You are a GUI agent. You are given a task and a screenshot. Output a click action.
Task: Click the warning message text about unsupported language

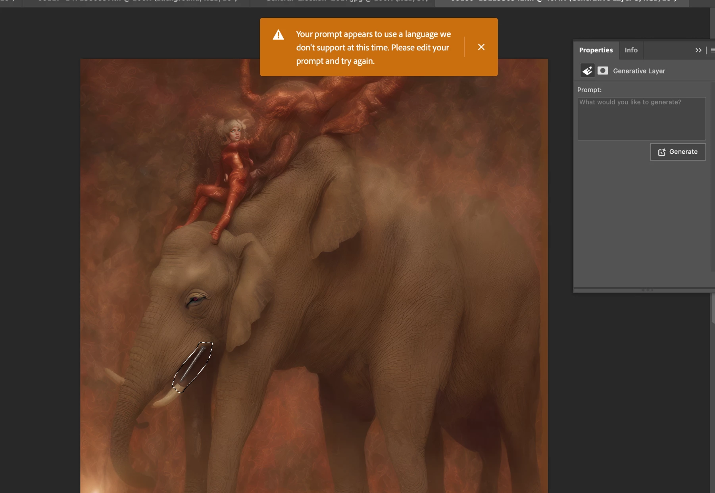click(x=373, y=48)
